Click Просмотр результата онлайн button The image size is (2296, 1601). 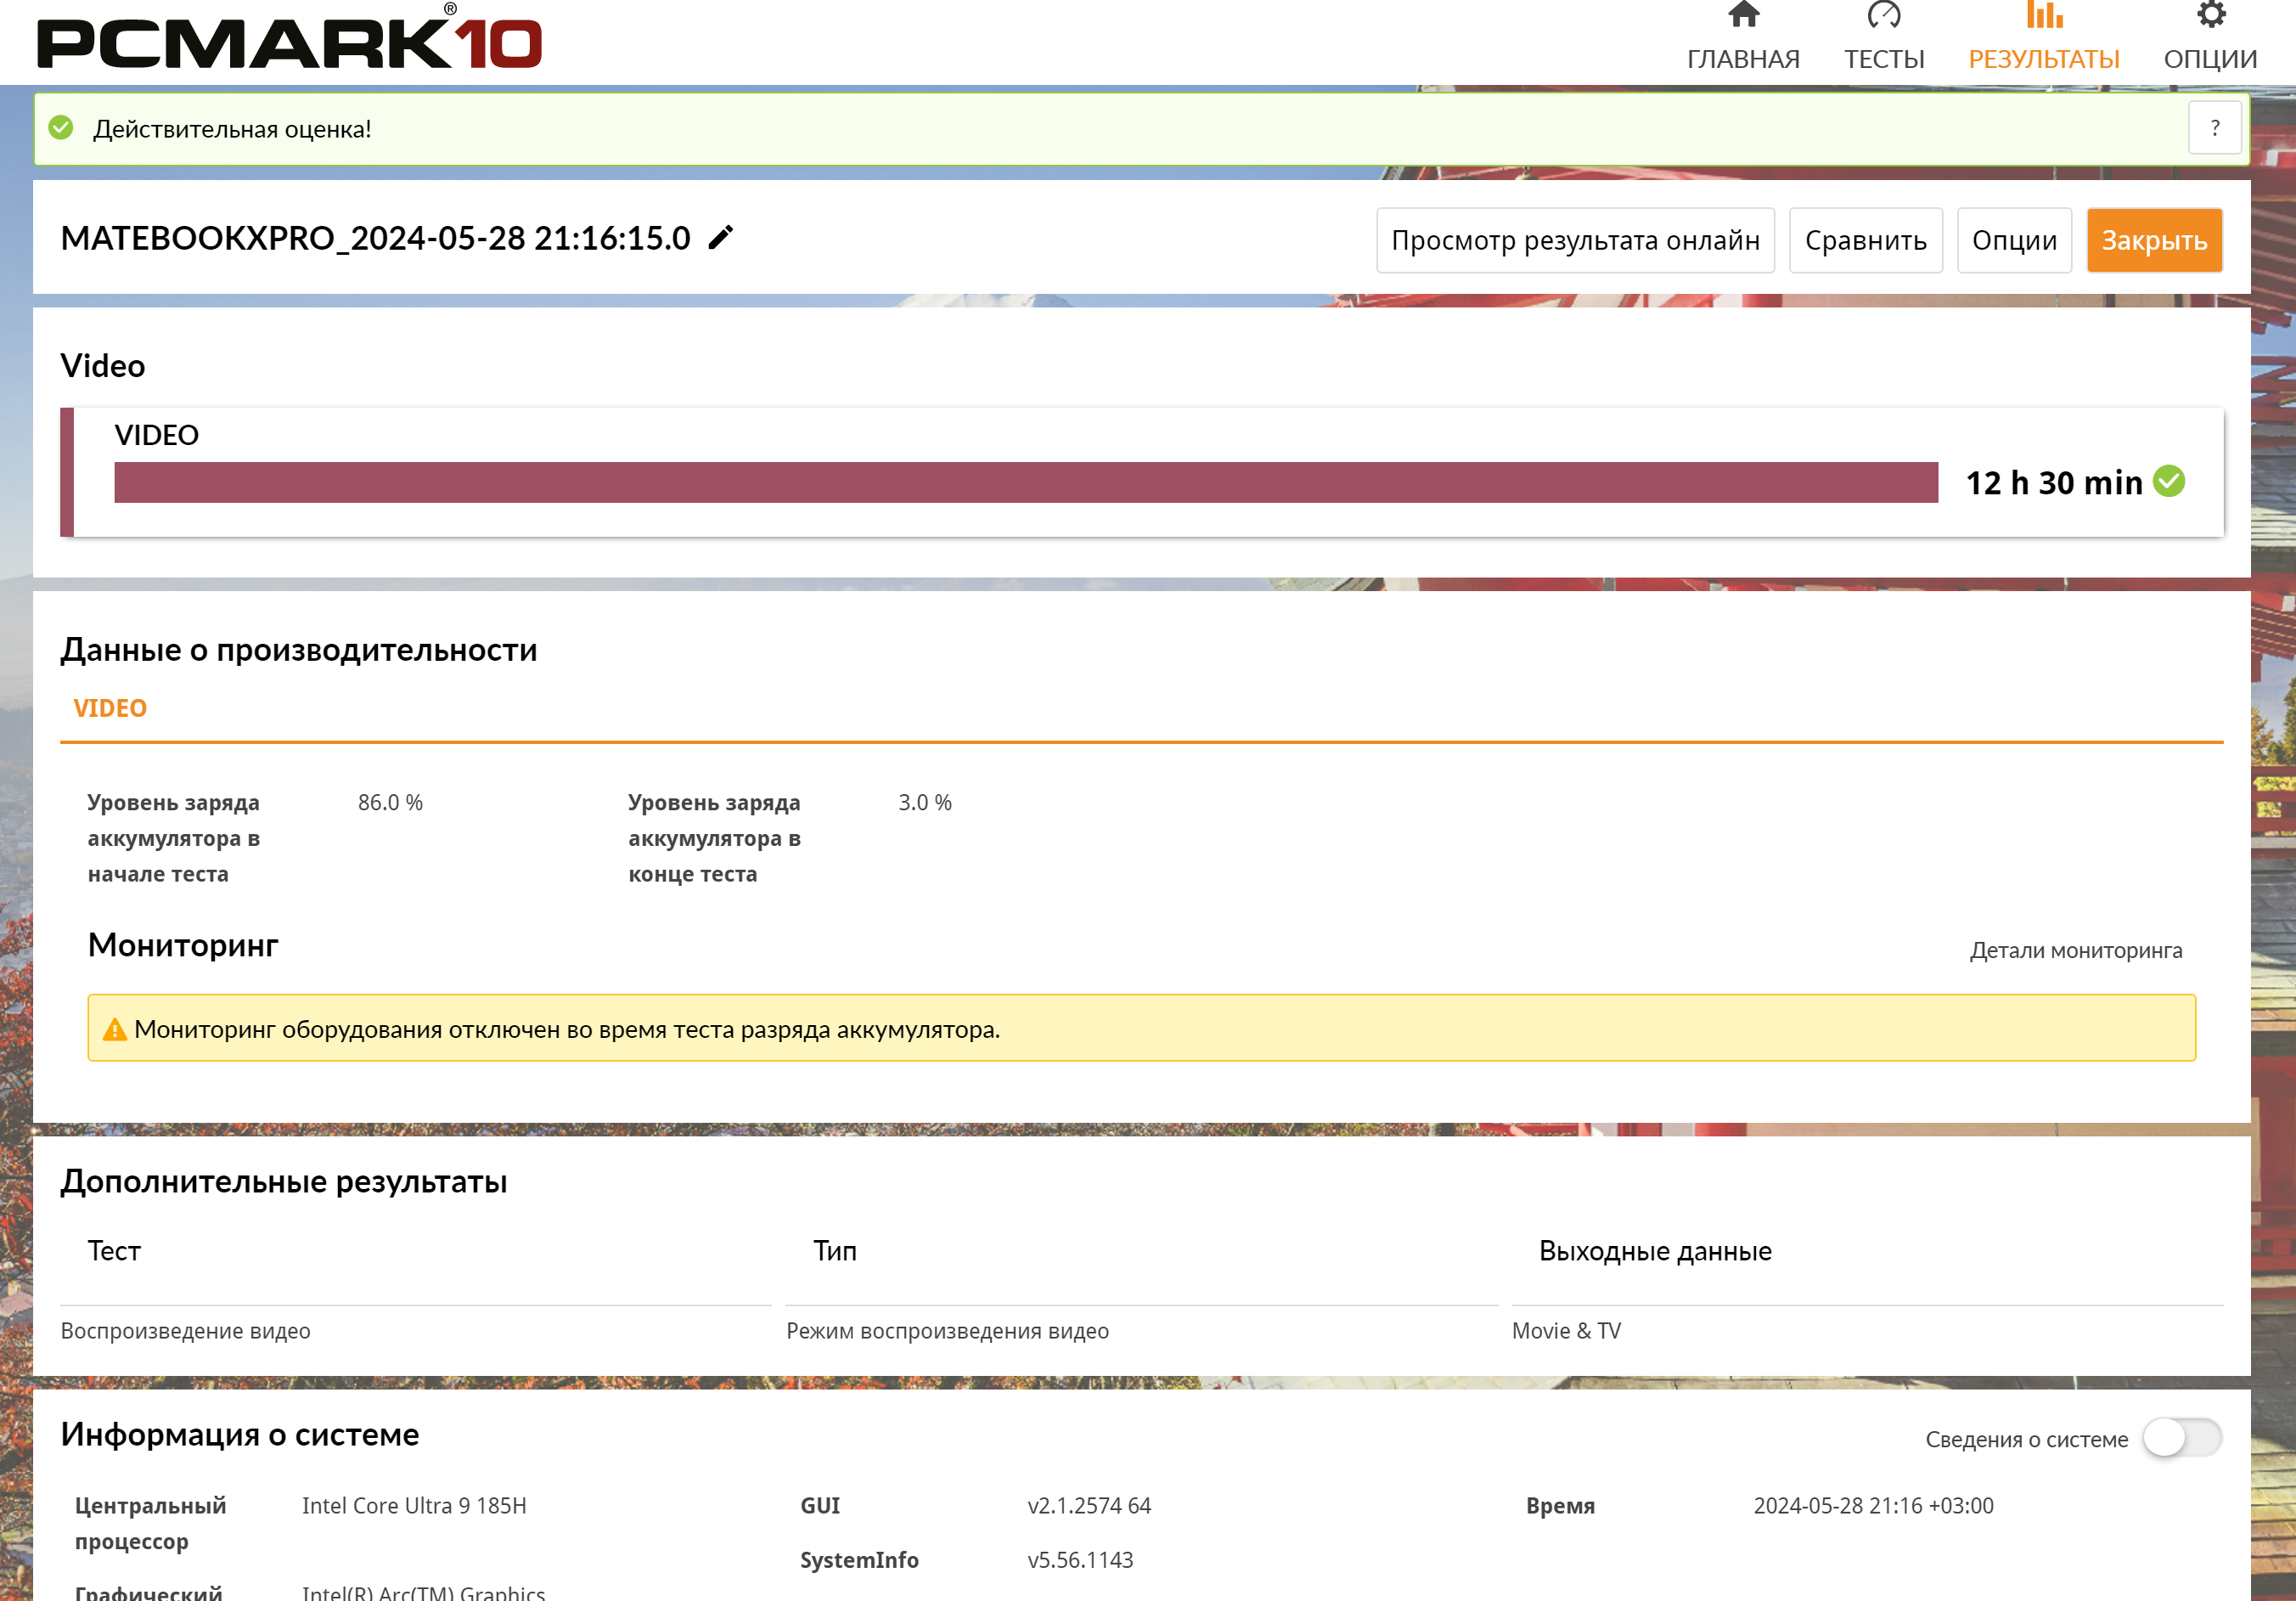click(x=1574, y=240)
